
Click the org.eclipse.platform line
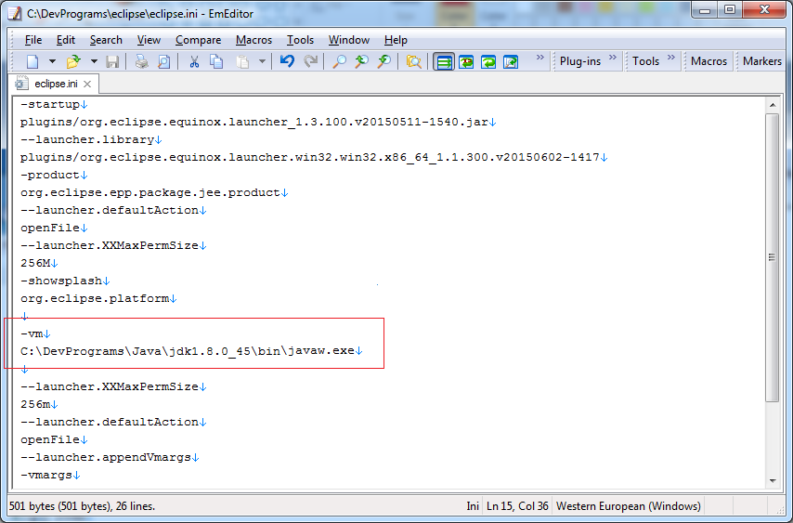(98, 298)
